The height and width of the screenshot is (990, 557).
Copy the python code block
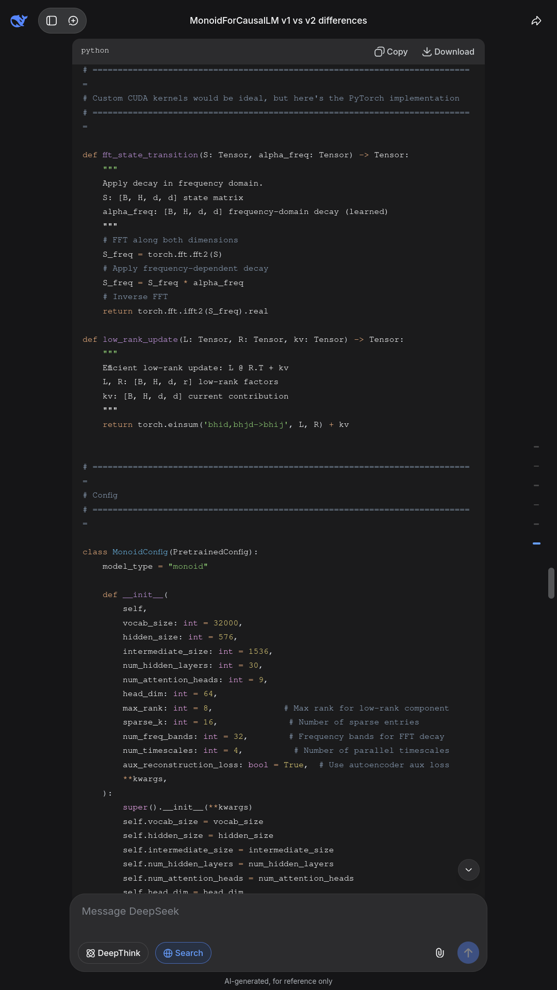pos(391,52)
